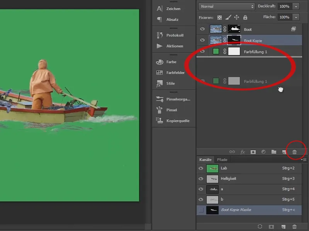Open Fläche fill slider dropdown arrow

296,17
